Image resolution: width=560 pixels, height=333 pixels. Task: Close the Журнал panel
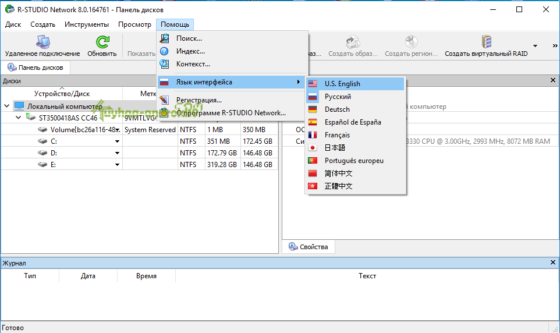click(x=553, y=263)
